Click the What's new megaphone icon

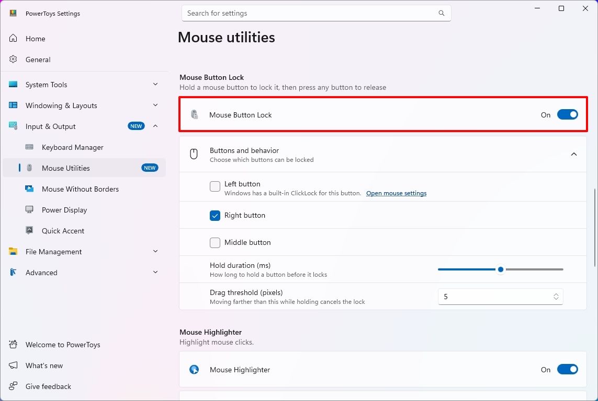coord(13,365)
